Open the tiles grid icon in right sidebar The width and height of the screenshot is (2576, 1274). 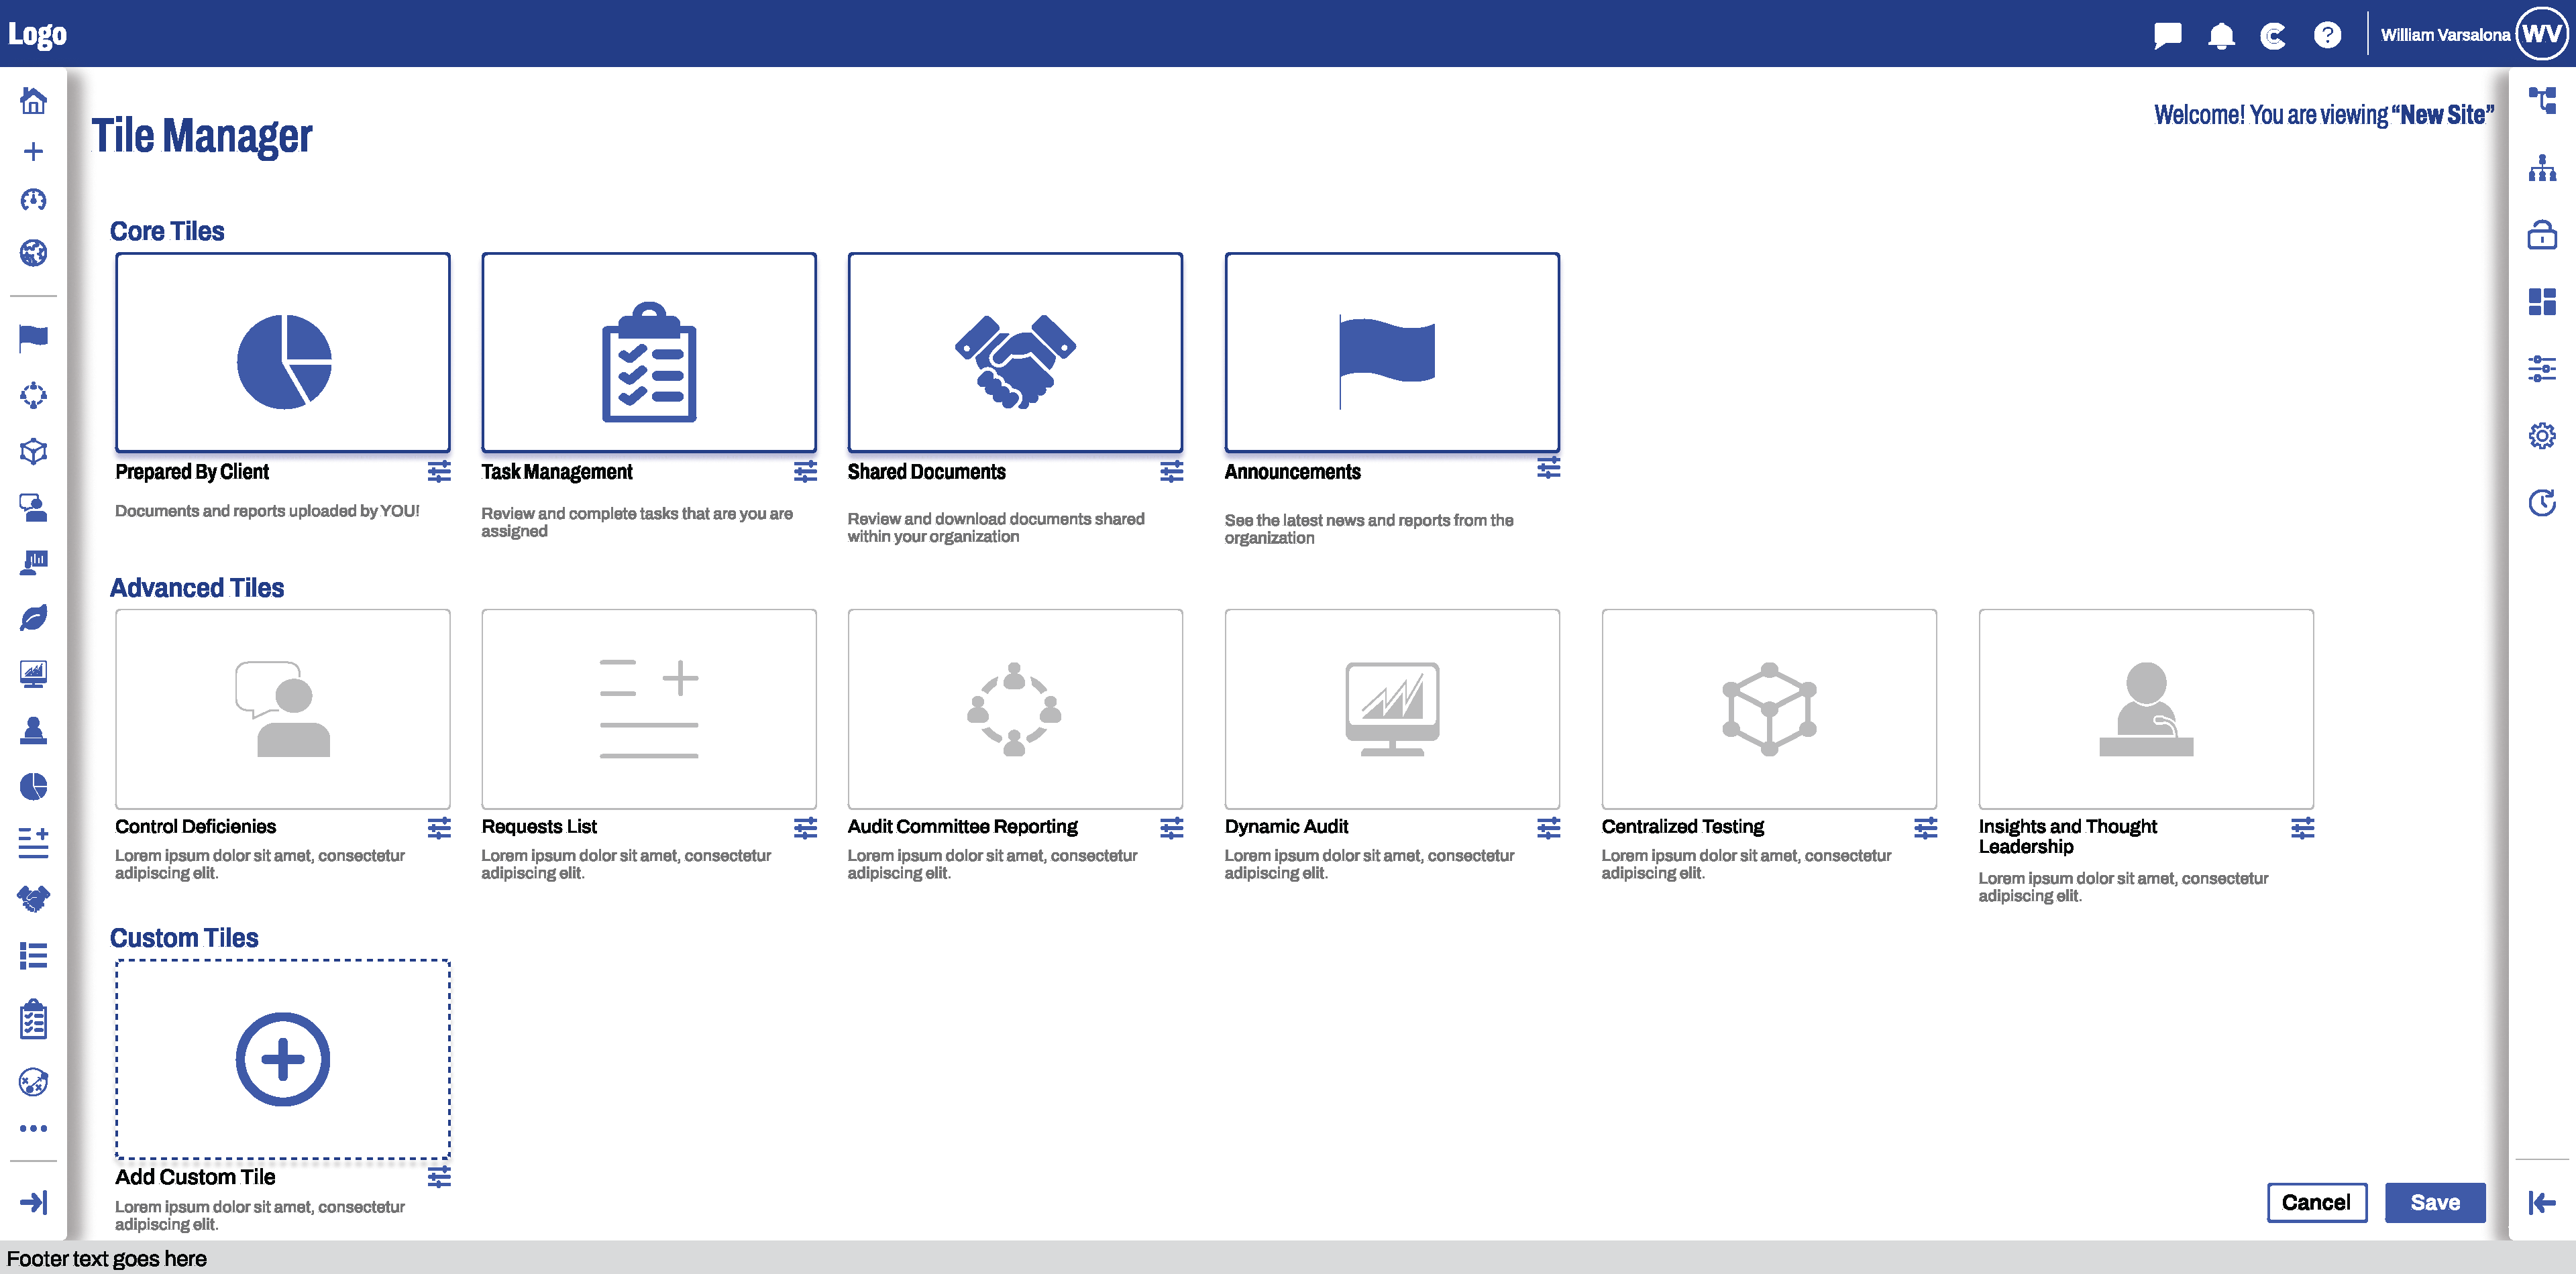pos(2541,302)
